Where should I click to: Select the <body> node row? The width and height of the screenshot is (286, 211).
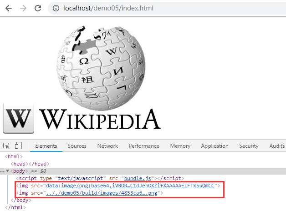tap(143, 171)
